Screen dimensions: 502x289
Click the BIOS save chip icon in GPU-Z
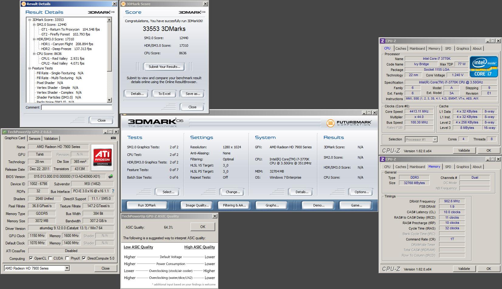[x=111, y=176]
